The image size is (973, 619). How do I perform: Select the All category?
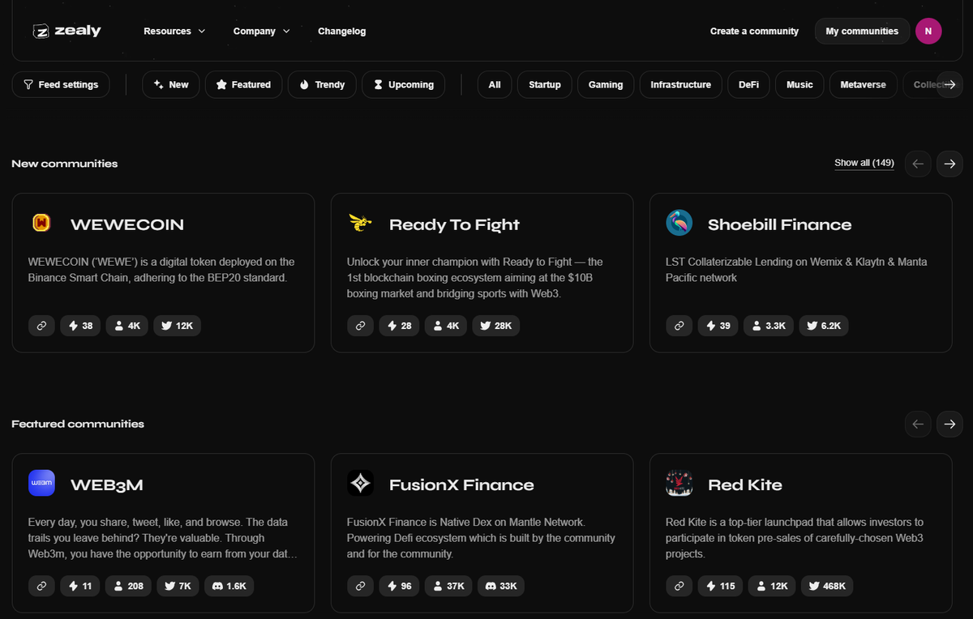coord(495,84)
